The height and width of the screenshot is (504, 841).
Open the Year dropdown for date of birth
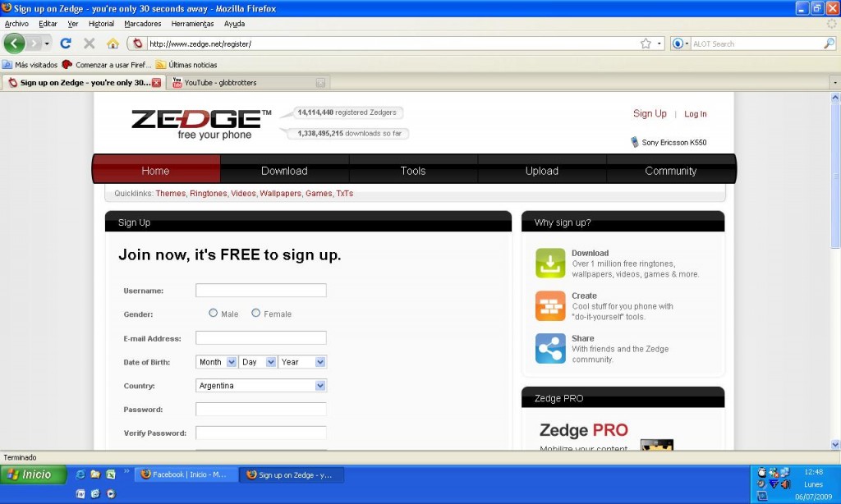pos(302,362)
